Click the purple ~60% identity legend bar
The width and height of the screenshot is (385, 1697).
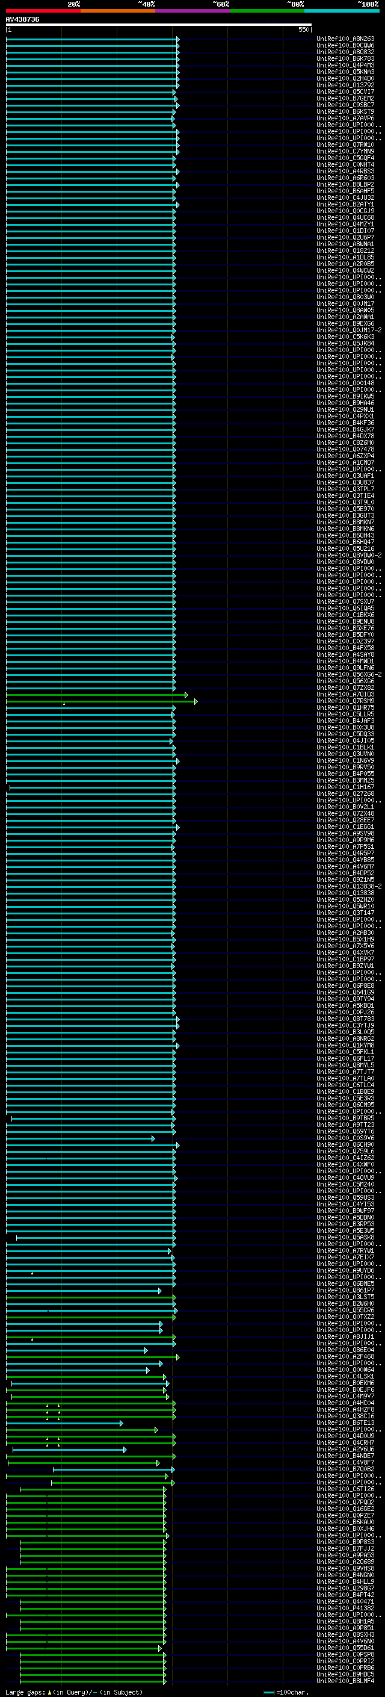tap(193, 11)
